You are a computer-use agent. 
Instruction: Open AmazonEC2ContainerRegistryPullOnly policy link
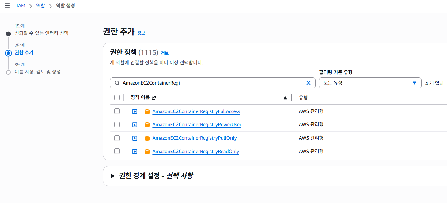tap(195, 138)
